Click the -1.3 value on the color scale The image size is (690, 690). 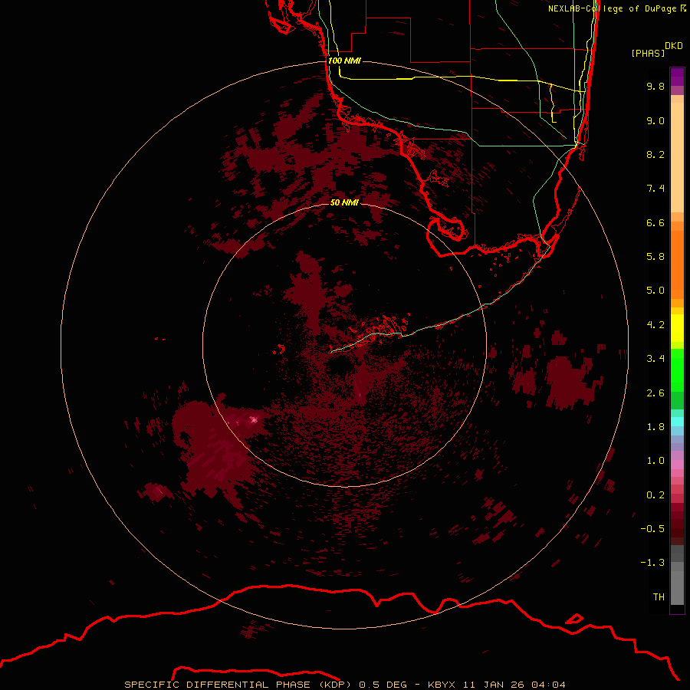point(652,563)
